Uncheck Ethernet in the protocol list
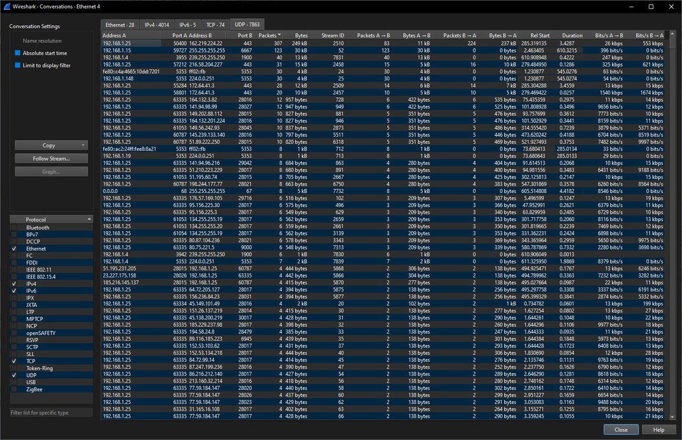 pyautogui.click(x=15, y=249)
